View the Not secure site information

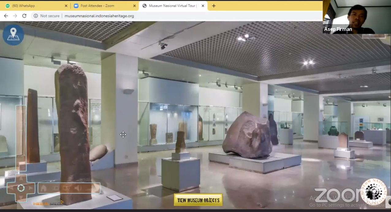[47, 16]
